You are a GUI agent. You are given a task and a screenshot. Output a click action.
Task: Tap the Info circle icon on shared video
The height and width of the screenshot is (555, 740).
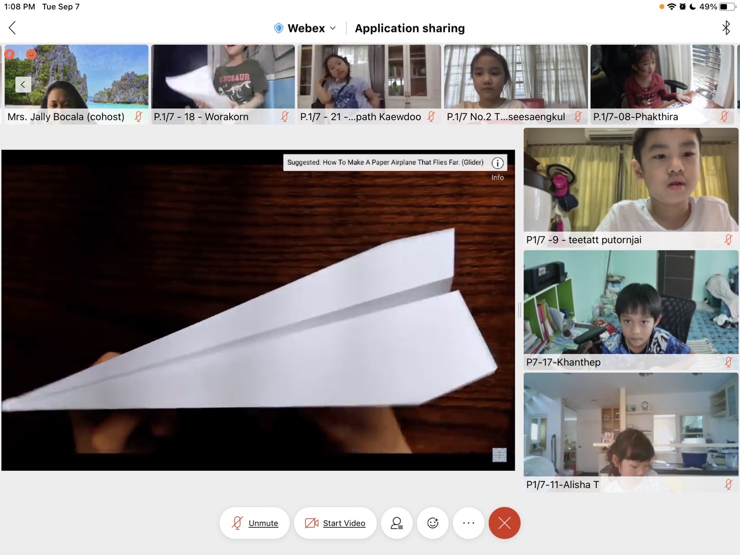(x=497, y=163)
